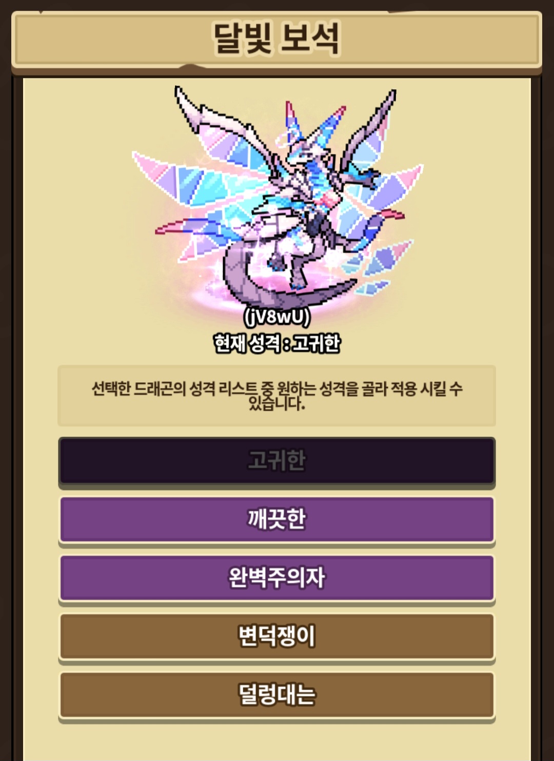Viewport: 554px width, 761px height.
Task: Select the 깨끗한 personality option
Action: 276,519
